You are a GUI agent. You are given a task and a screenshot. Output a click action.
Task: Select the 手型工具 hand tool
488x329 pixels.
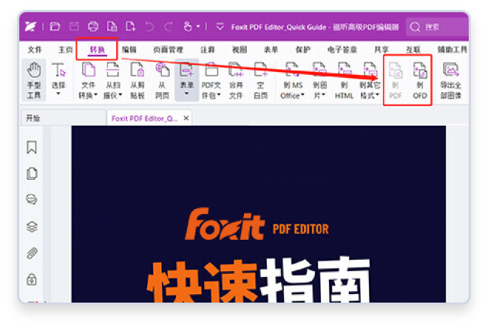tap(34, 80)
